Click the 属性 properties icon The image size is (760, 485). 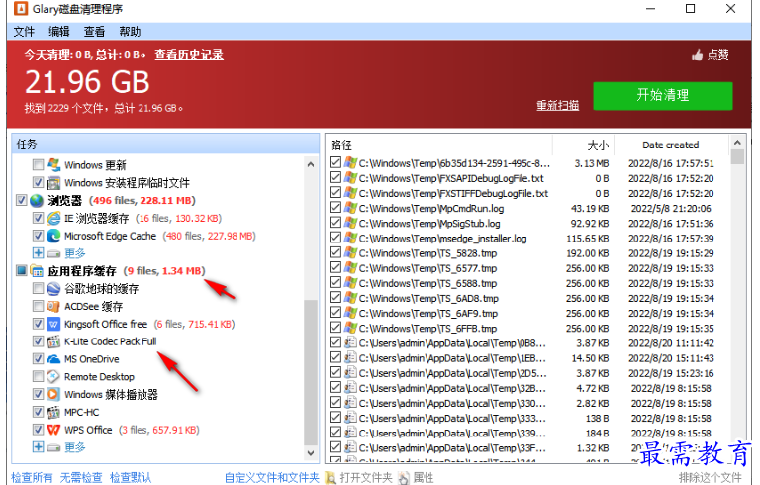(x=404, y=478)
